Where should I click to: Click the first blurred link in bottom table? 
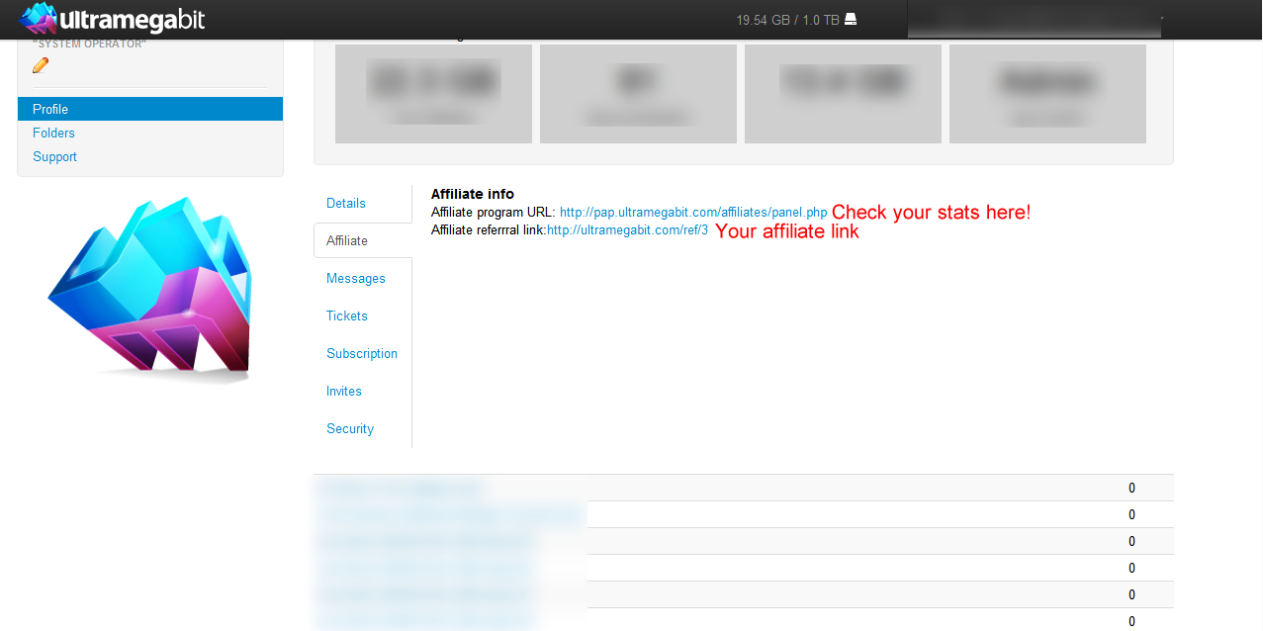point(402,488)
